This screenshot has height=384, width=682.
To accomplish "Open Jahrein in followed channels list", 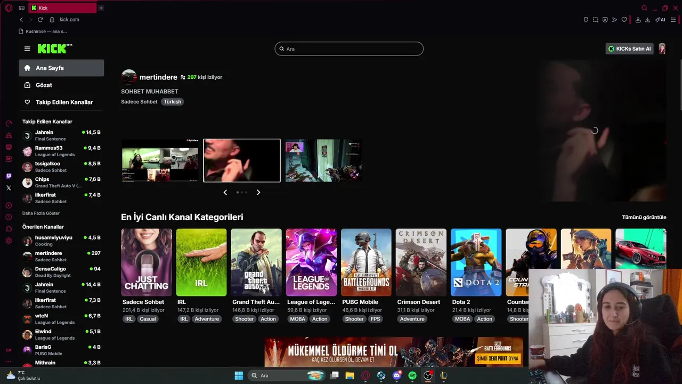I will tap(61, 135).
